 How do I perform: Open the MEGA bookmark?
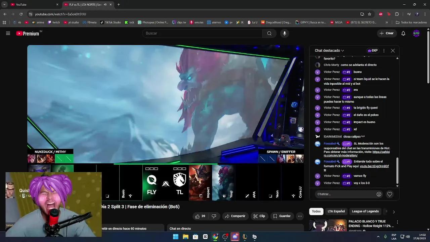coord(336,23)
